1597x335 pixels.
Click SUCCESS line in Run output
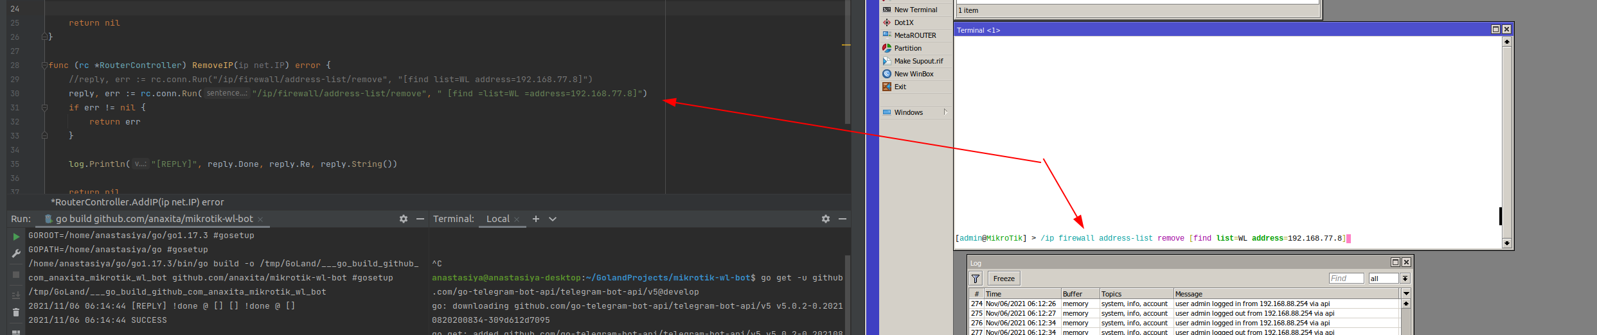(98, 320)
